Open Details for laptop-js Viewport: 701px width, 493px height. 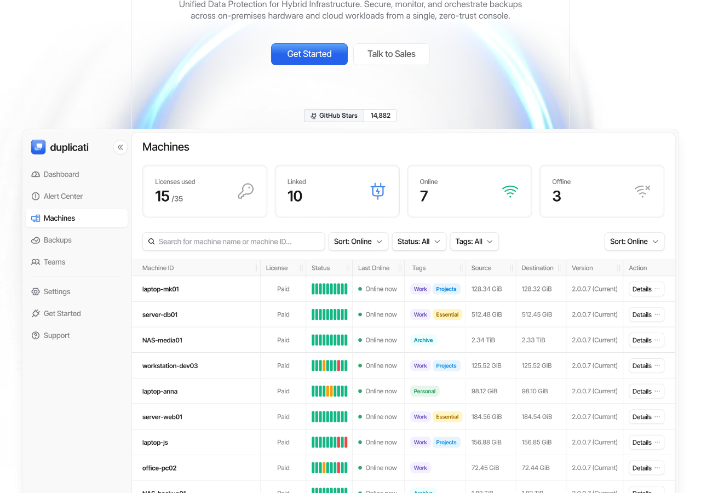point(647,443)
